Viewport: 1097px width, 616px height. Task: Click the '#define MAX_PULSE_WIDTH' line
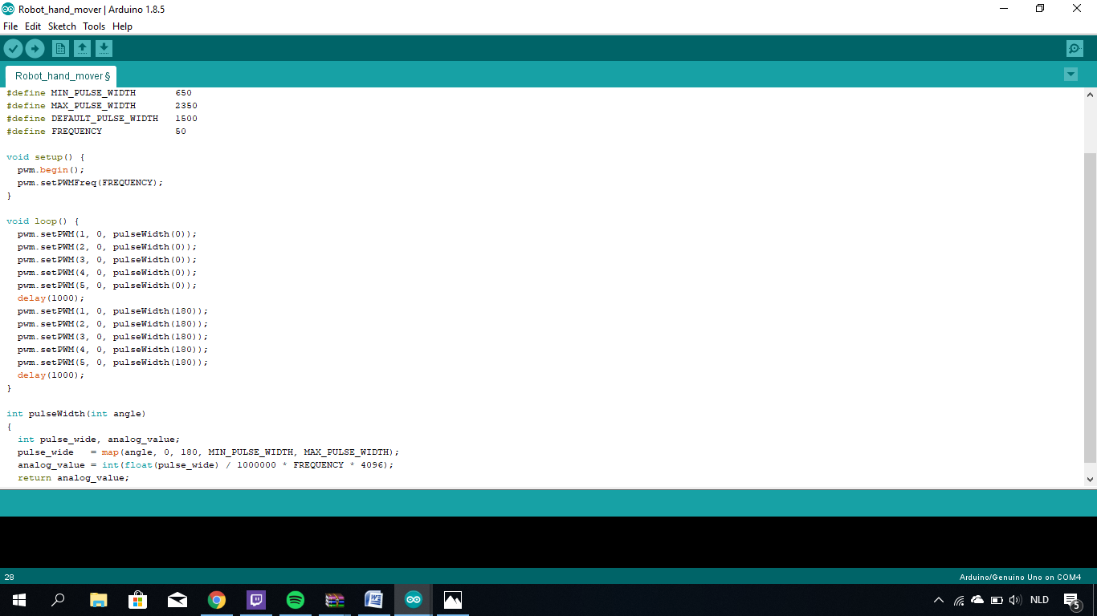coord(102,106)
